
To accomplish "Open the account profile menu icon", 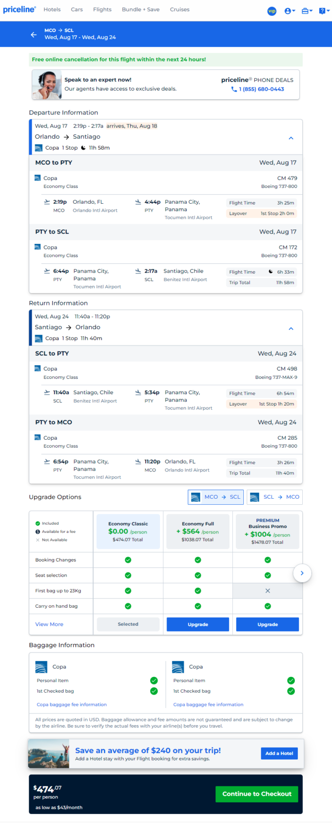I will [289, 11].
